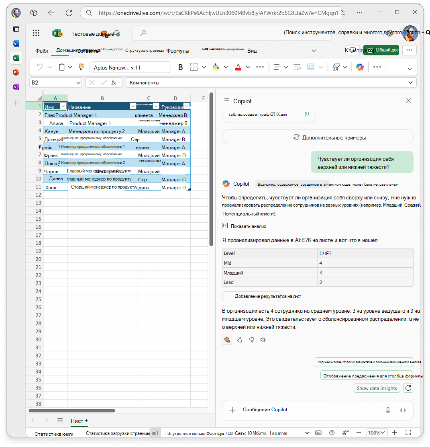Screen dimensions: 430x447
Task: Open the comments icon in the ribbon
Action: 353,50
